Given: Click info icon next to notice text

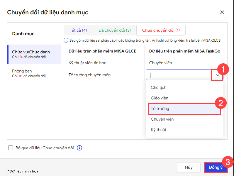Looking at the screenshot, I should 66,40.
